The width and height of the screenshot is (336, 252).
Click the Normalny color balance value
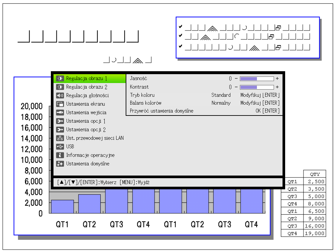click(x=221, y=103)
